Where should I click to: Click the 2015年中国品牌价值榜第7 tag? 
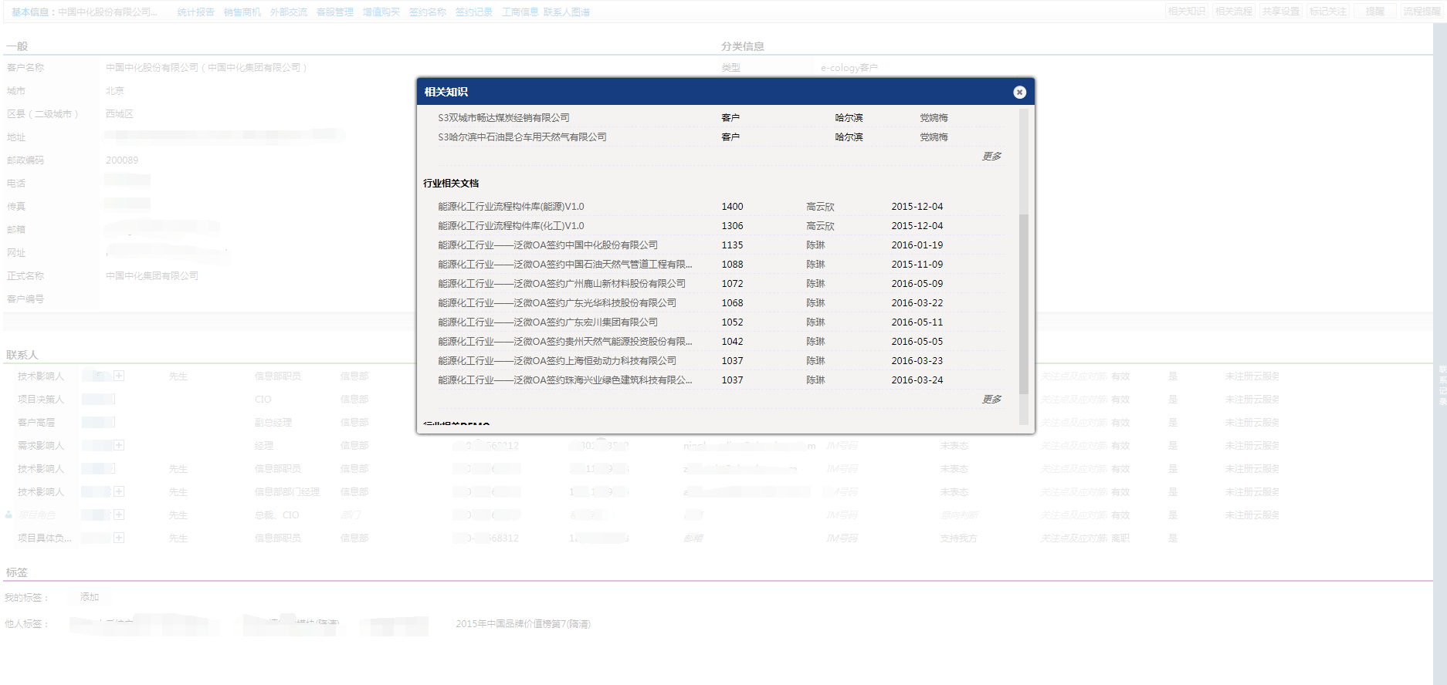click(523, 624)
